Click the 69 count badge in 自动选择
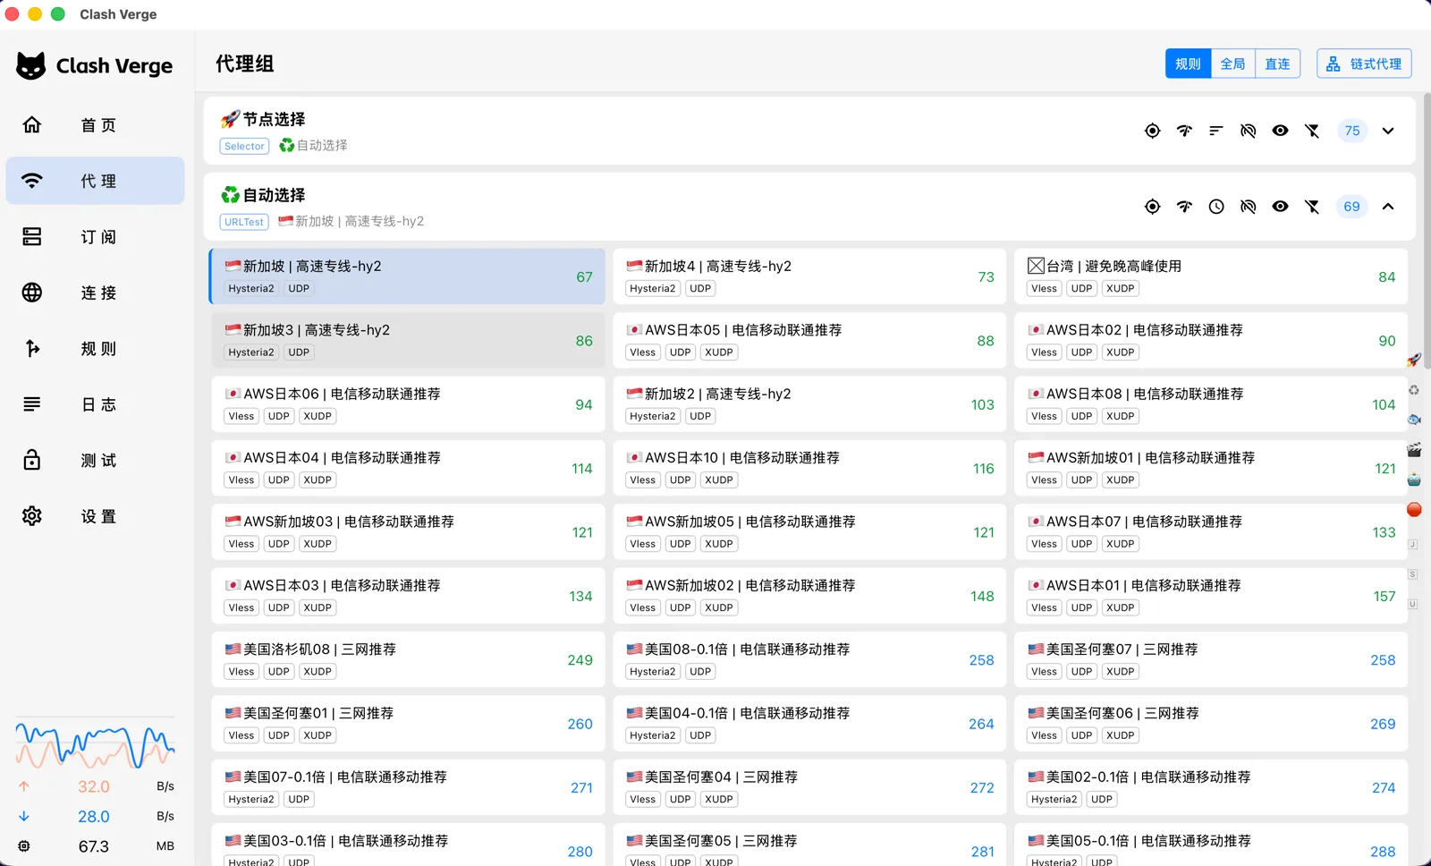This screenshot has width=1431, height=866. [x=1351, y=207]
